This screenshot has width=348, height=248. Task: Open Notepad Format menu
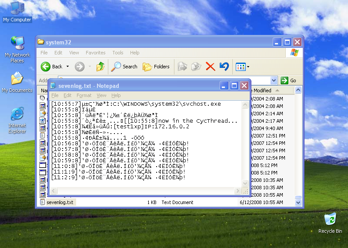click(x=84, y=95)
